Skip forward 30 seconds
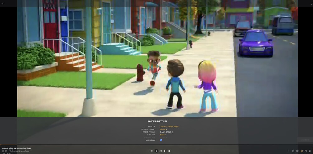The width and height of the screenshot is (313, 154). tap(161, 151)
